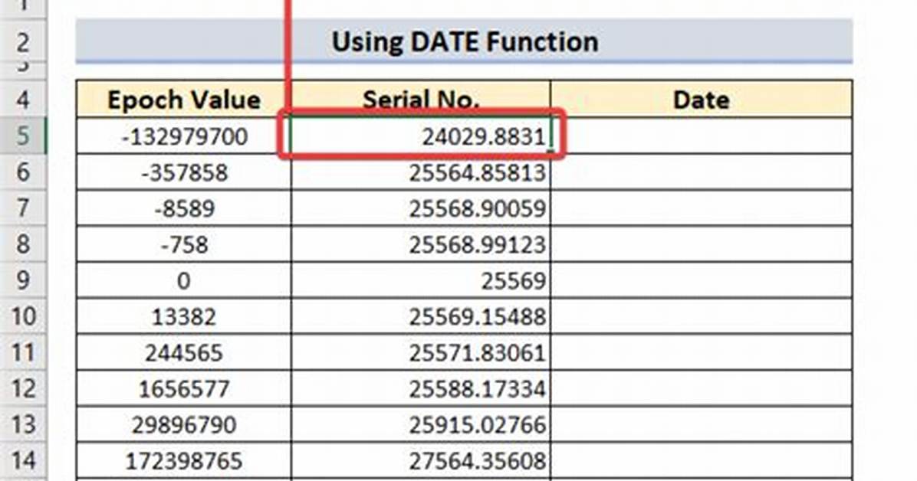
Task: Click the serial number 25568.99123
Action: tap(420, 244)
